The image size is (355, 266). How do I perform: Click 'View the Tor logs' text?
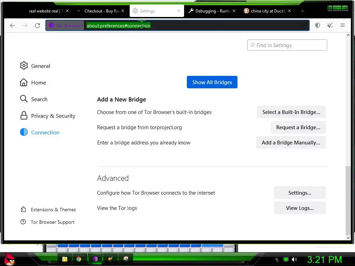tap(117, 208)
